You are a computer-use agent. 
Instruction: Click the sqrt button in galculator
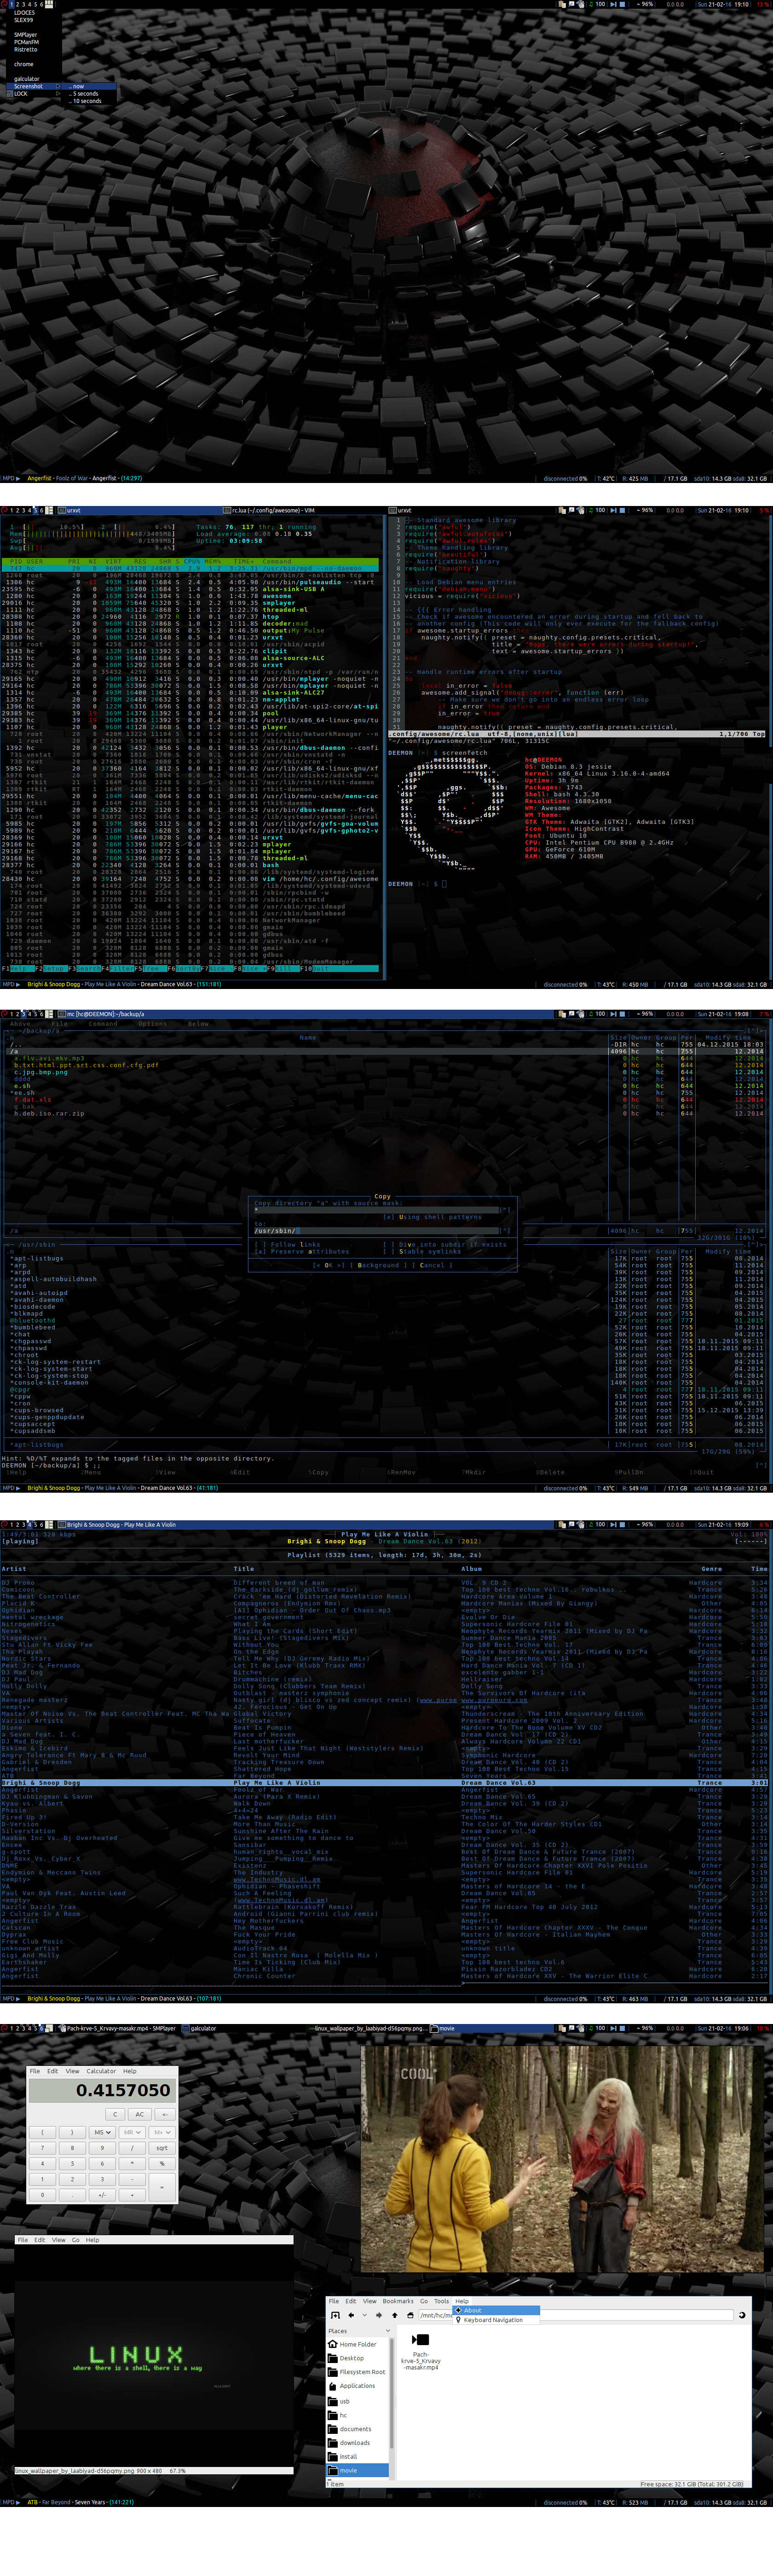coord(162,2148)
